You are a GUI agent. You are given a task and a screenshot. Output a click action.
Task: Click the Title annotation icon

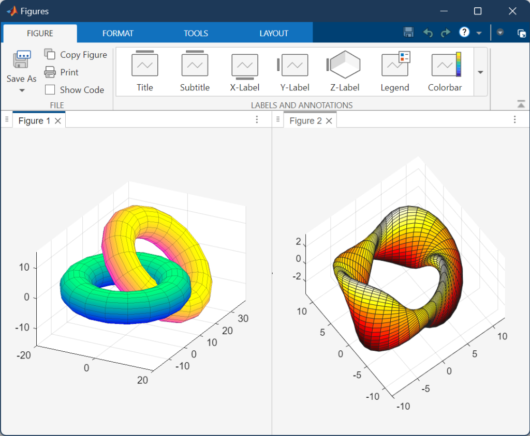pos(145,66)
